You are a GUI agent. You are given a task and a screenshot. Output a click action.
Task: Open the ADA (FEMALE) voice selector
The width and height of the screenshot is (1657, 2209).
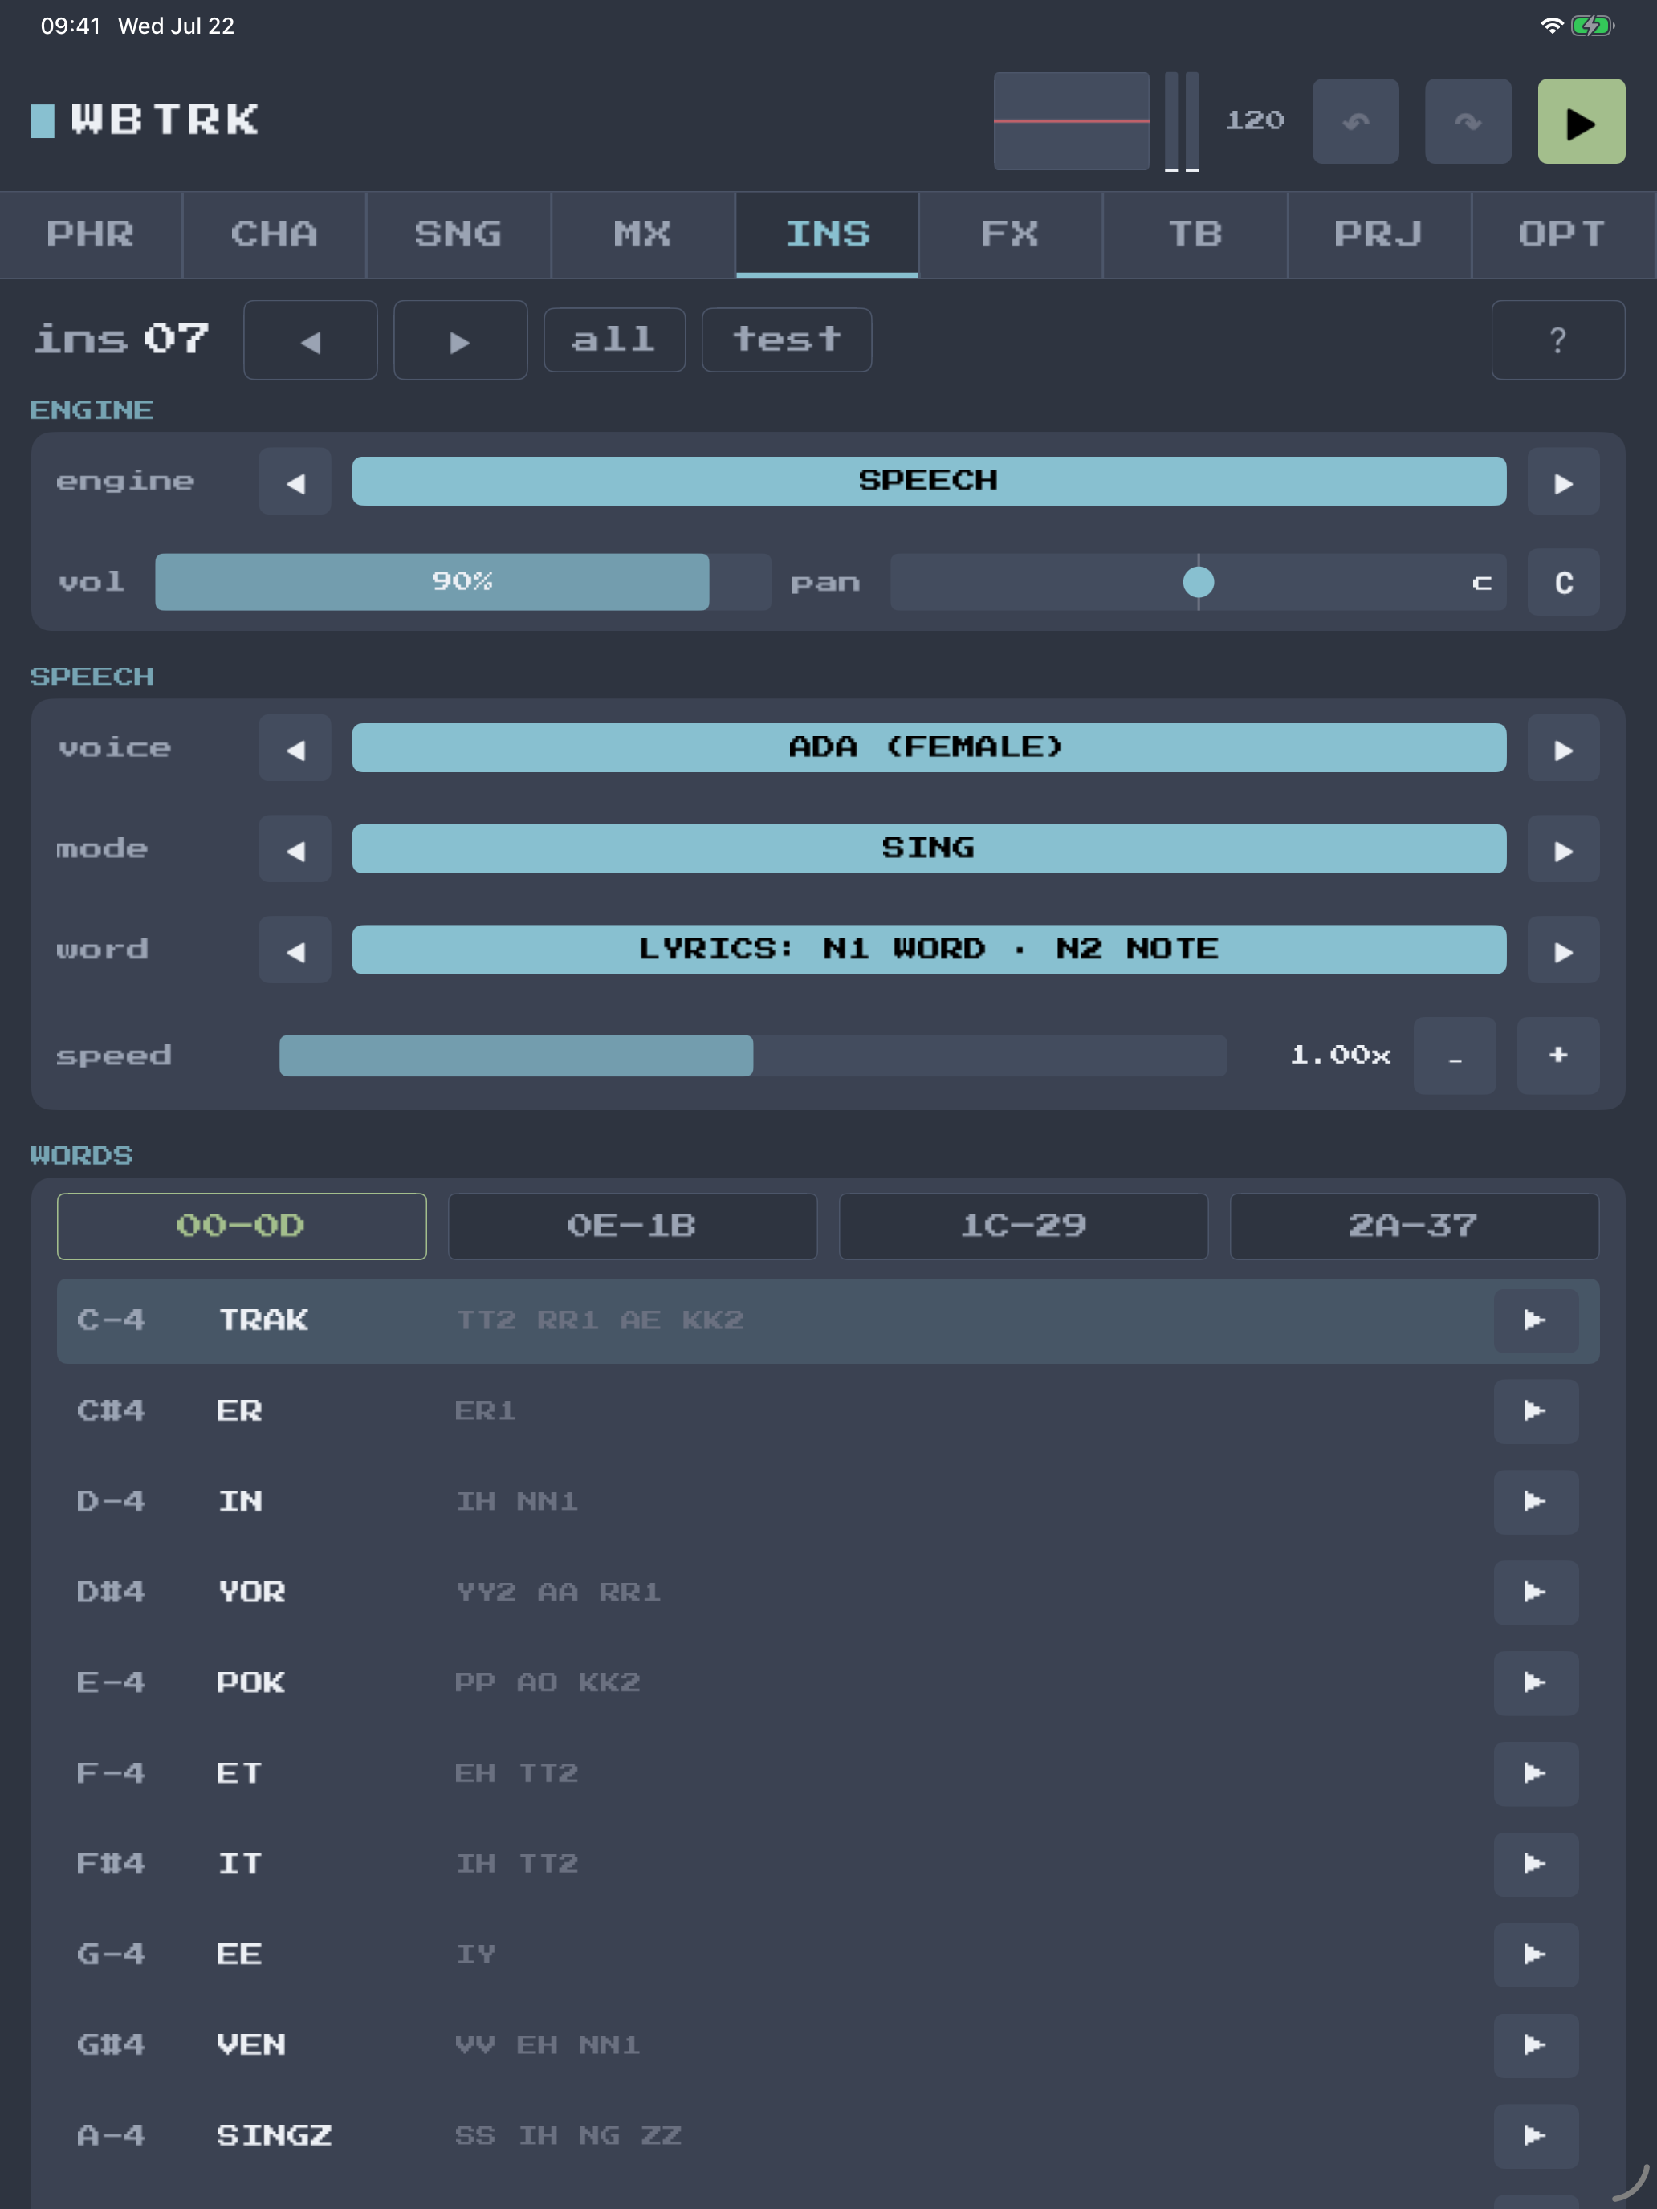929,748
